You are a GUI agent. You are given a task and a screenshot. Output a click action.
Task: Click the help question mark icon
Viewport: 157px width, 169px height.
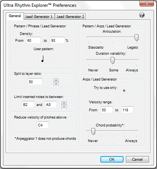[142, 15]
